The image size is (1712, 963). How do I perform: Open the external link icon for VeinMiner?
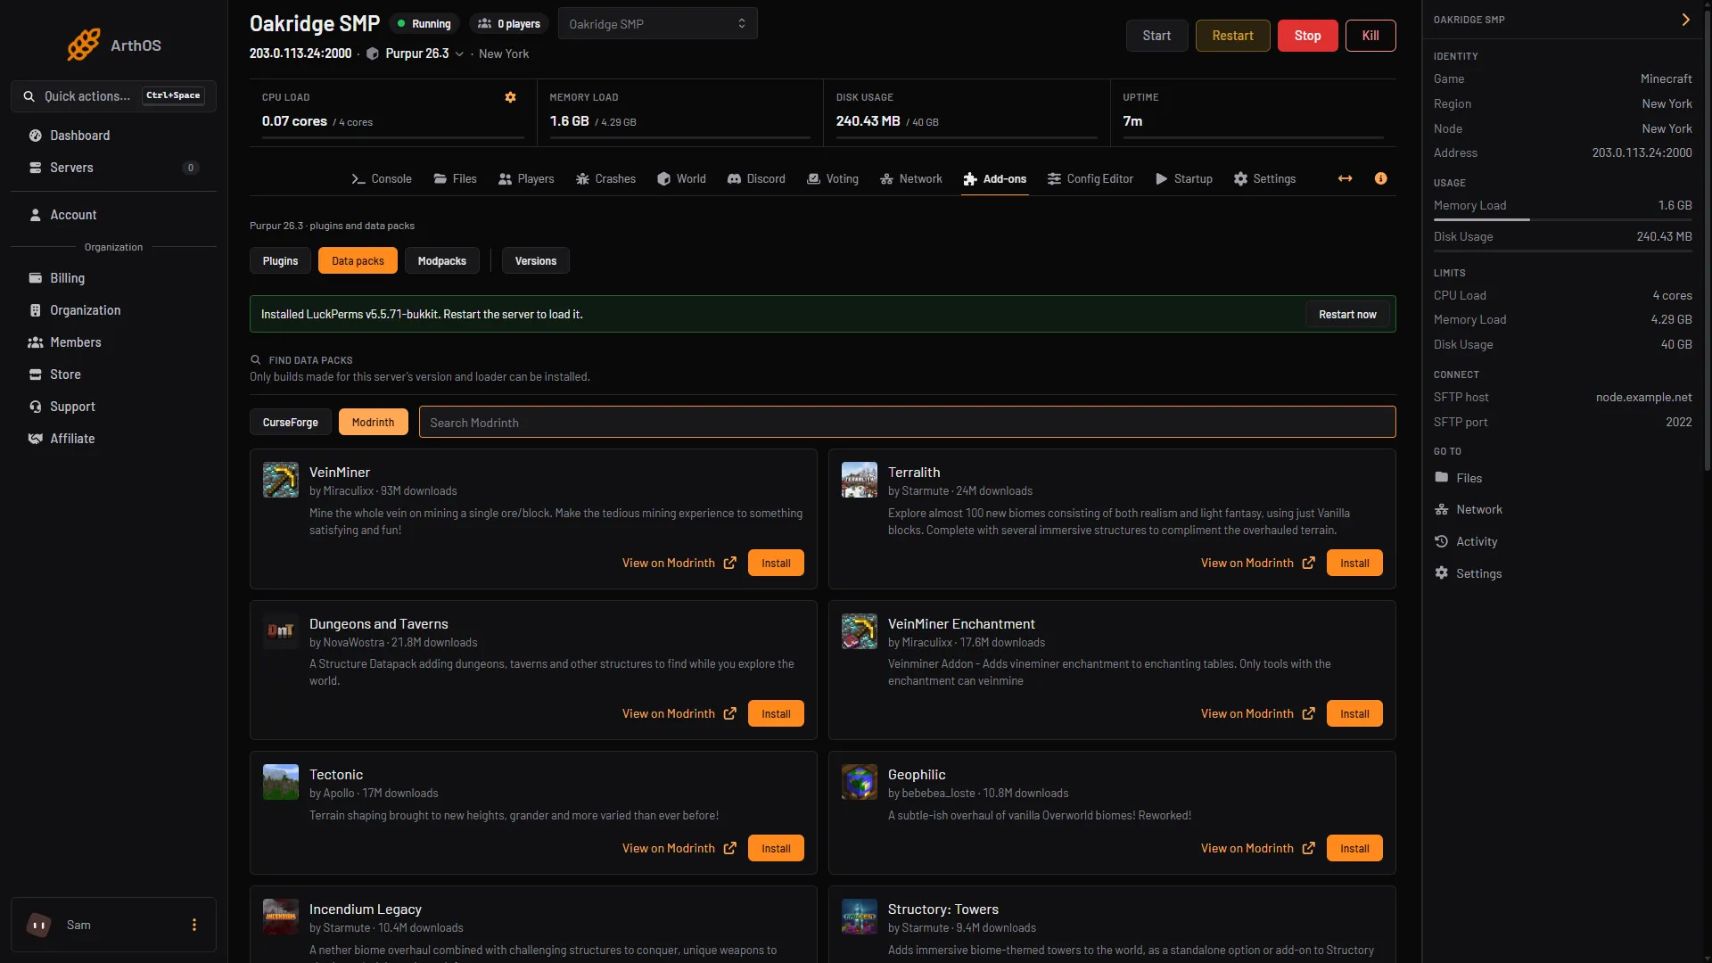coord(730,563)
